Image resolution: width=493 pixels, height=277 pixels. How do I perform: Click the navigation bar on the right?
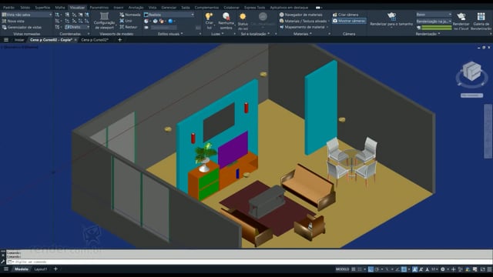tap(488, 132)
